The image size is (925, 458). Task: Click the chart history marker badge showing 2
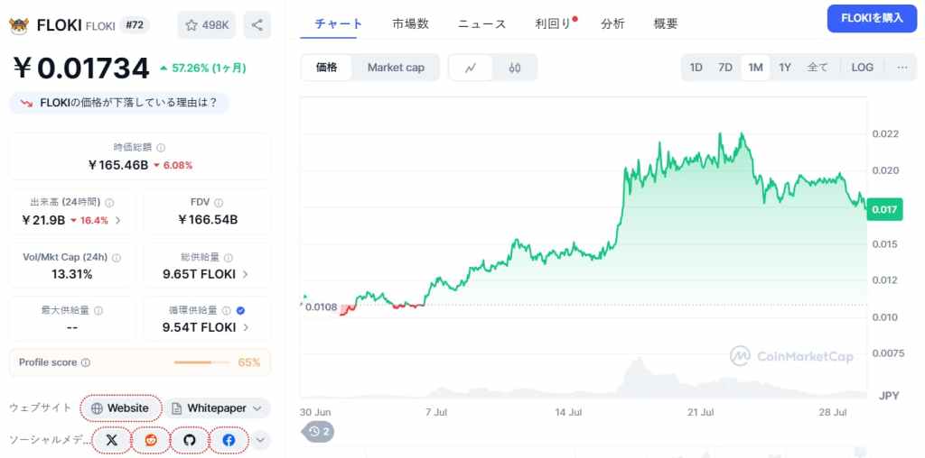[x=319, y=432]
